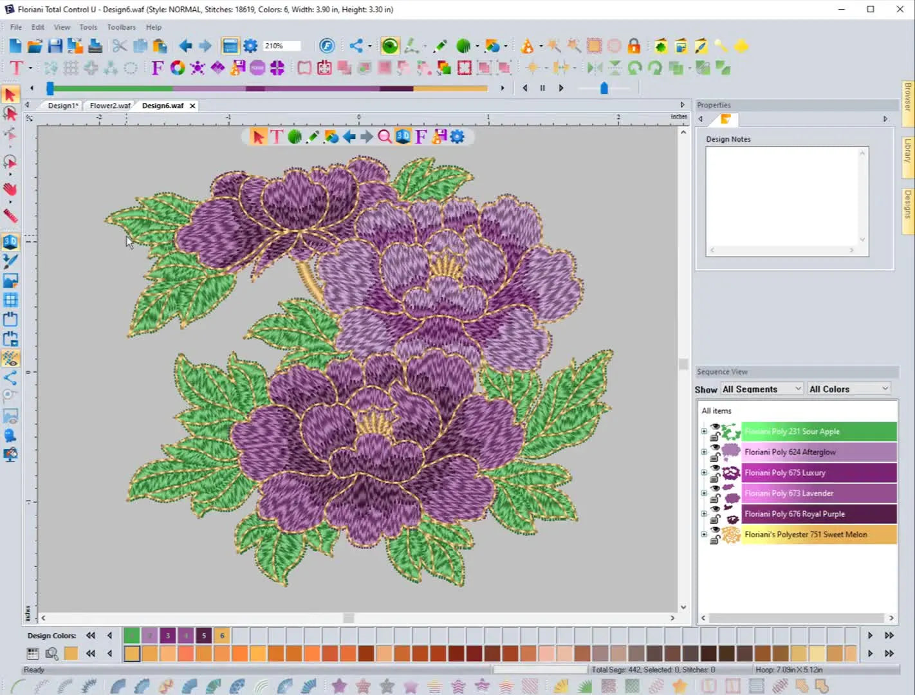This screenshot has width=915, height=695.
Task: Toggle lock on Sour Apple color layer
Action: [714, 438]
